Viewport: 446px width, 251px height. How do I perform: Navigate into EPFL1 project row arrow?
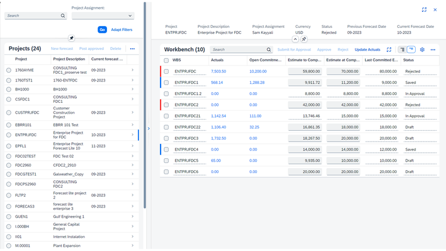(133, 146)
